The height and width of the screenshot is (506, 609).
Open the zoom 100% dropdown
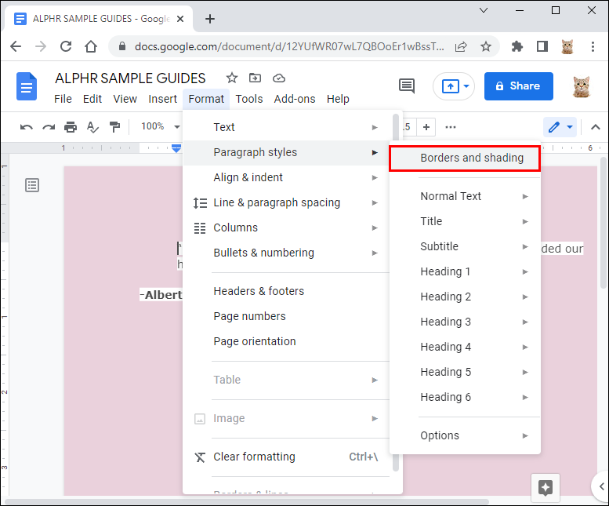(161, 126)
